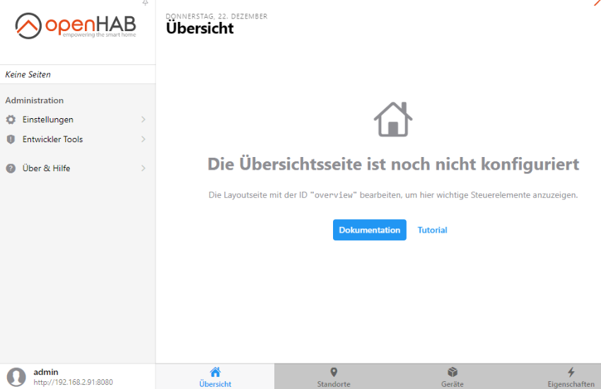Click the Administration section heading

[x=35, y=100]
